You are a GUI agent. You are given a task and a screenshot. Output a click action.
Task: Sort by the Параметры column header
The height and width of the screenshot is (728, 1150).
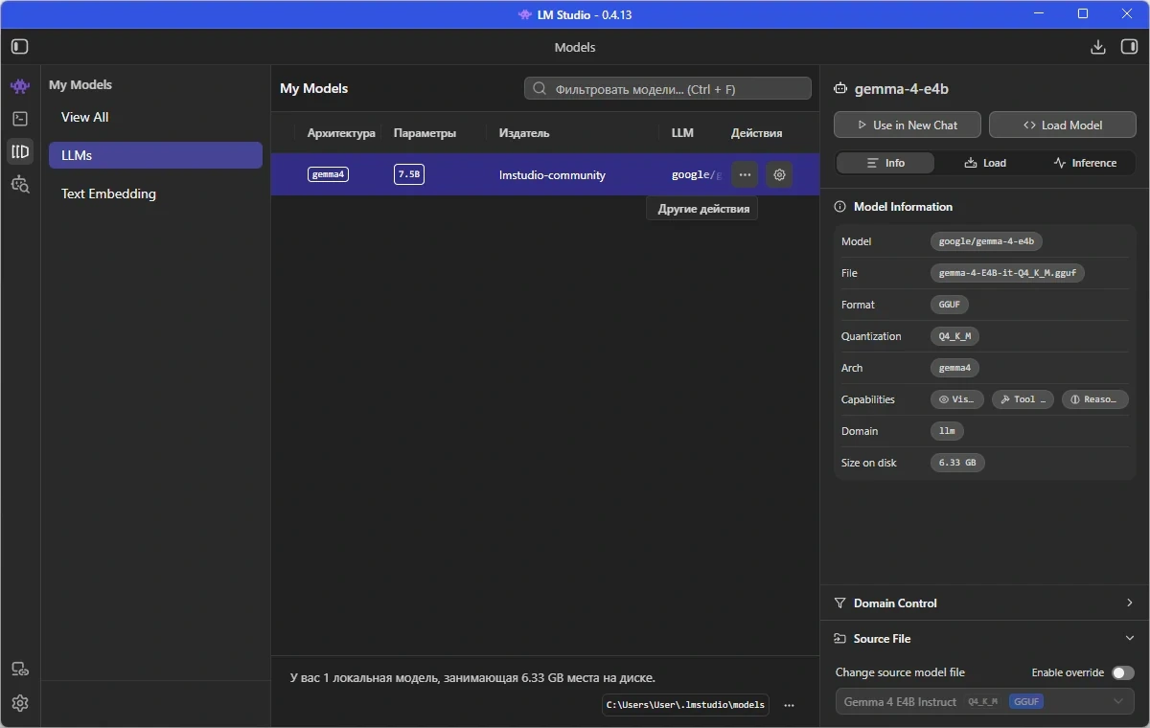pyautogui.click(x=425, y=133)
